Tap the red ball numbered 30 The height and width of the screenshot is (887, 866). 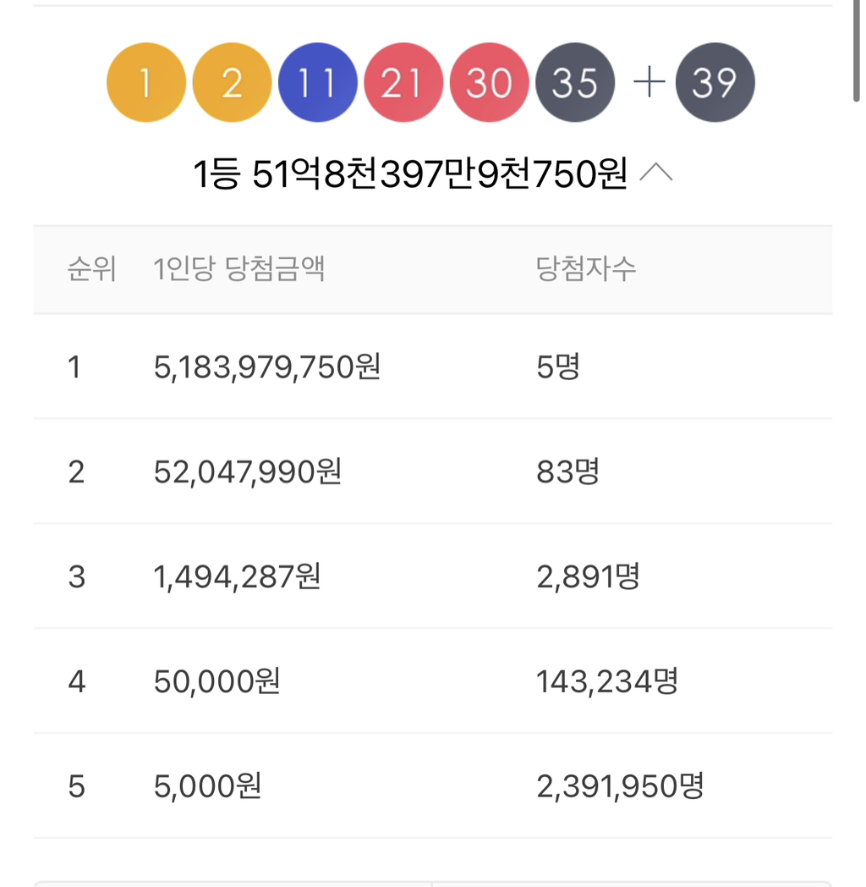click(489, 83)
